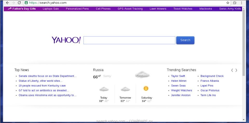Click the round extension icon in toolbar
This screenshot has width=249, height=123.
coord(234,3)
